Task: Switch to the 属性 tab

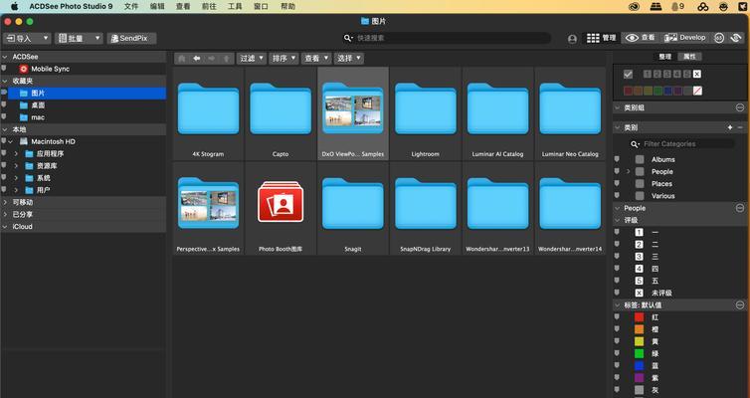Action: click(689, 57)
